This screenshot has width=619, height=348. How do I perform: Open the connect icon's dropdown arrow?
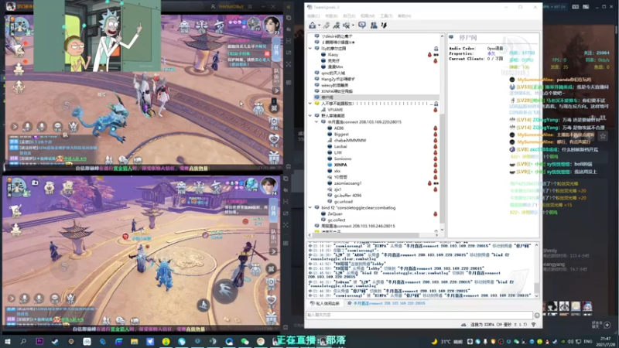tap(319, 26)
